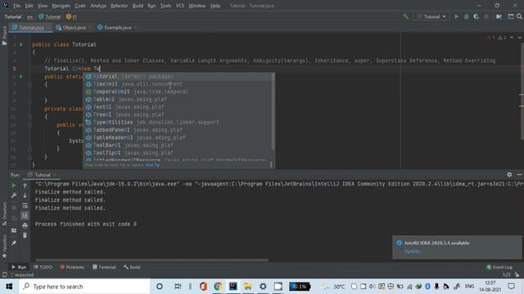Click the Search Everywhere magnifier icon

519,16
